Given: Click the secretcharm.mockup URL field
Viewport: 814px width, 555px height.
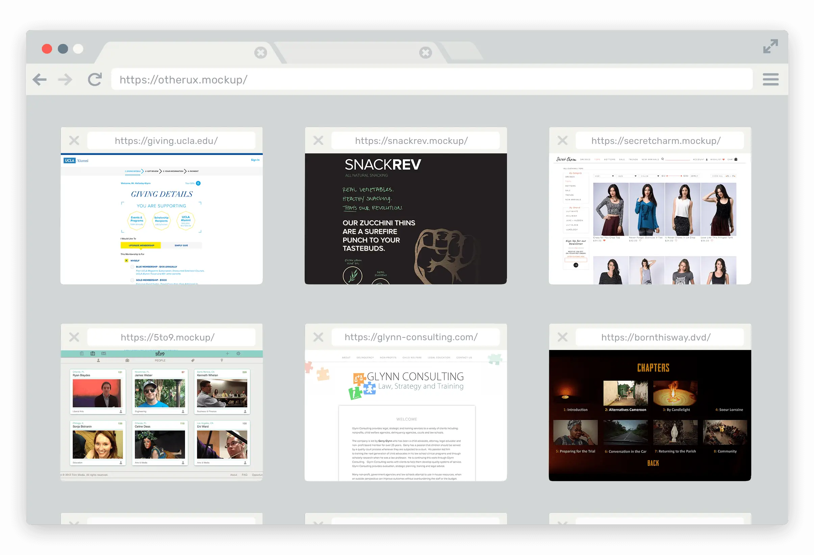Looking at the screenshot, I should point(660,141).
